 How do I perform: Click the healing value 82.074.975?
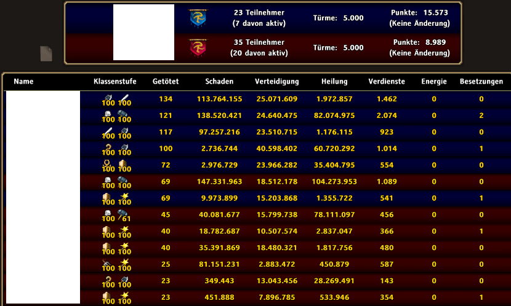[x=334, y=116]
